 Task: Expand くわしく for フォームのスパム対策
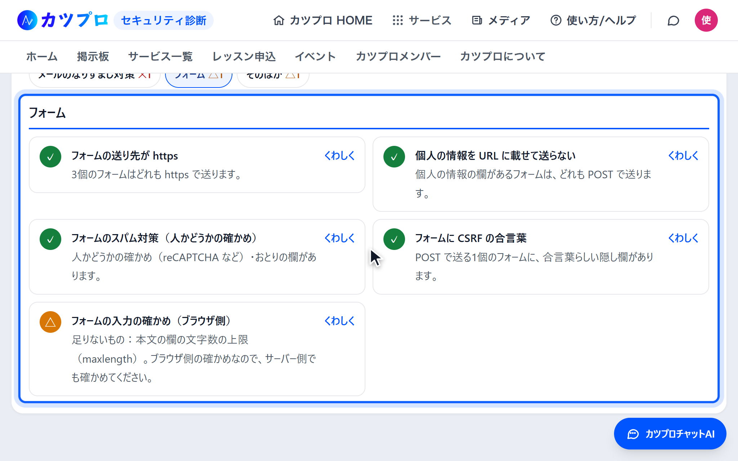339,238
